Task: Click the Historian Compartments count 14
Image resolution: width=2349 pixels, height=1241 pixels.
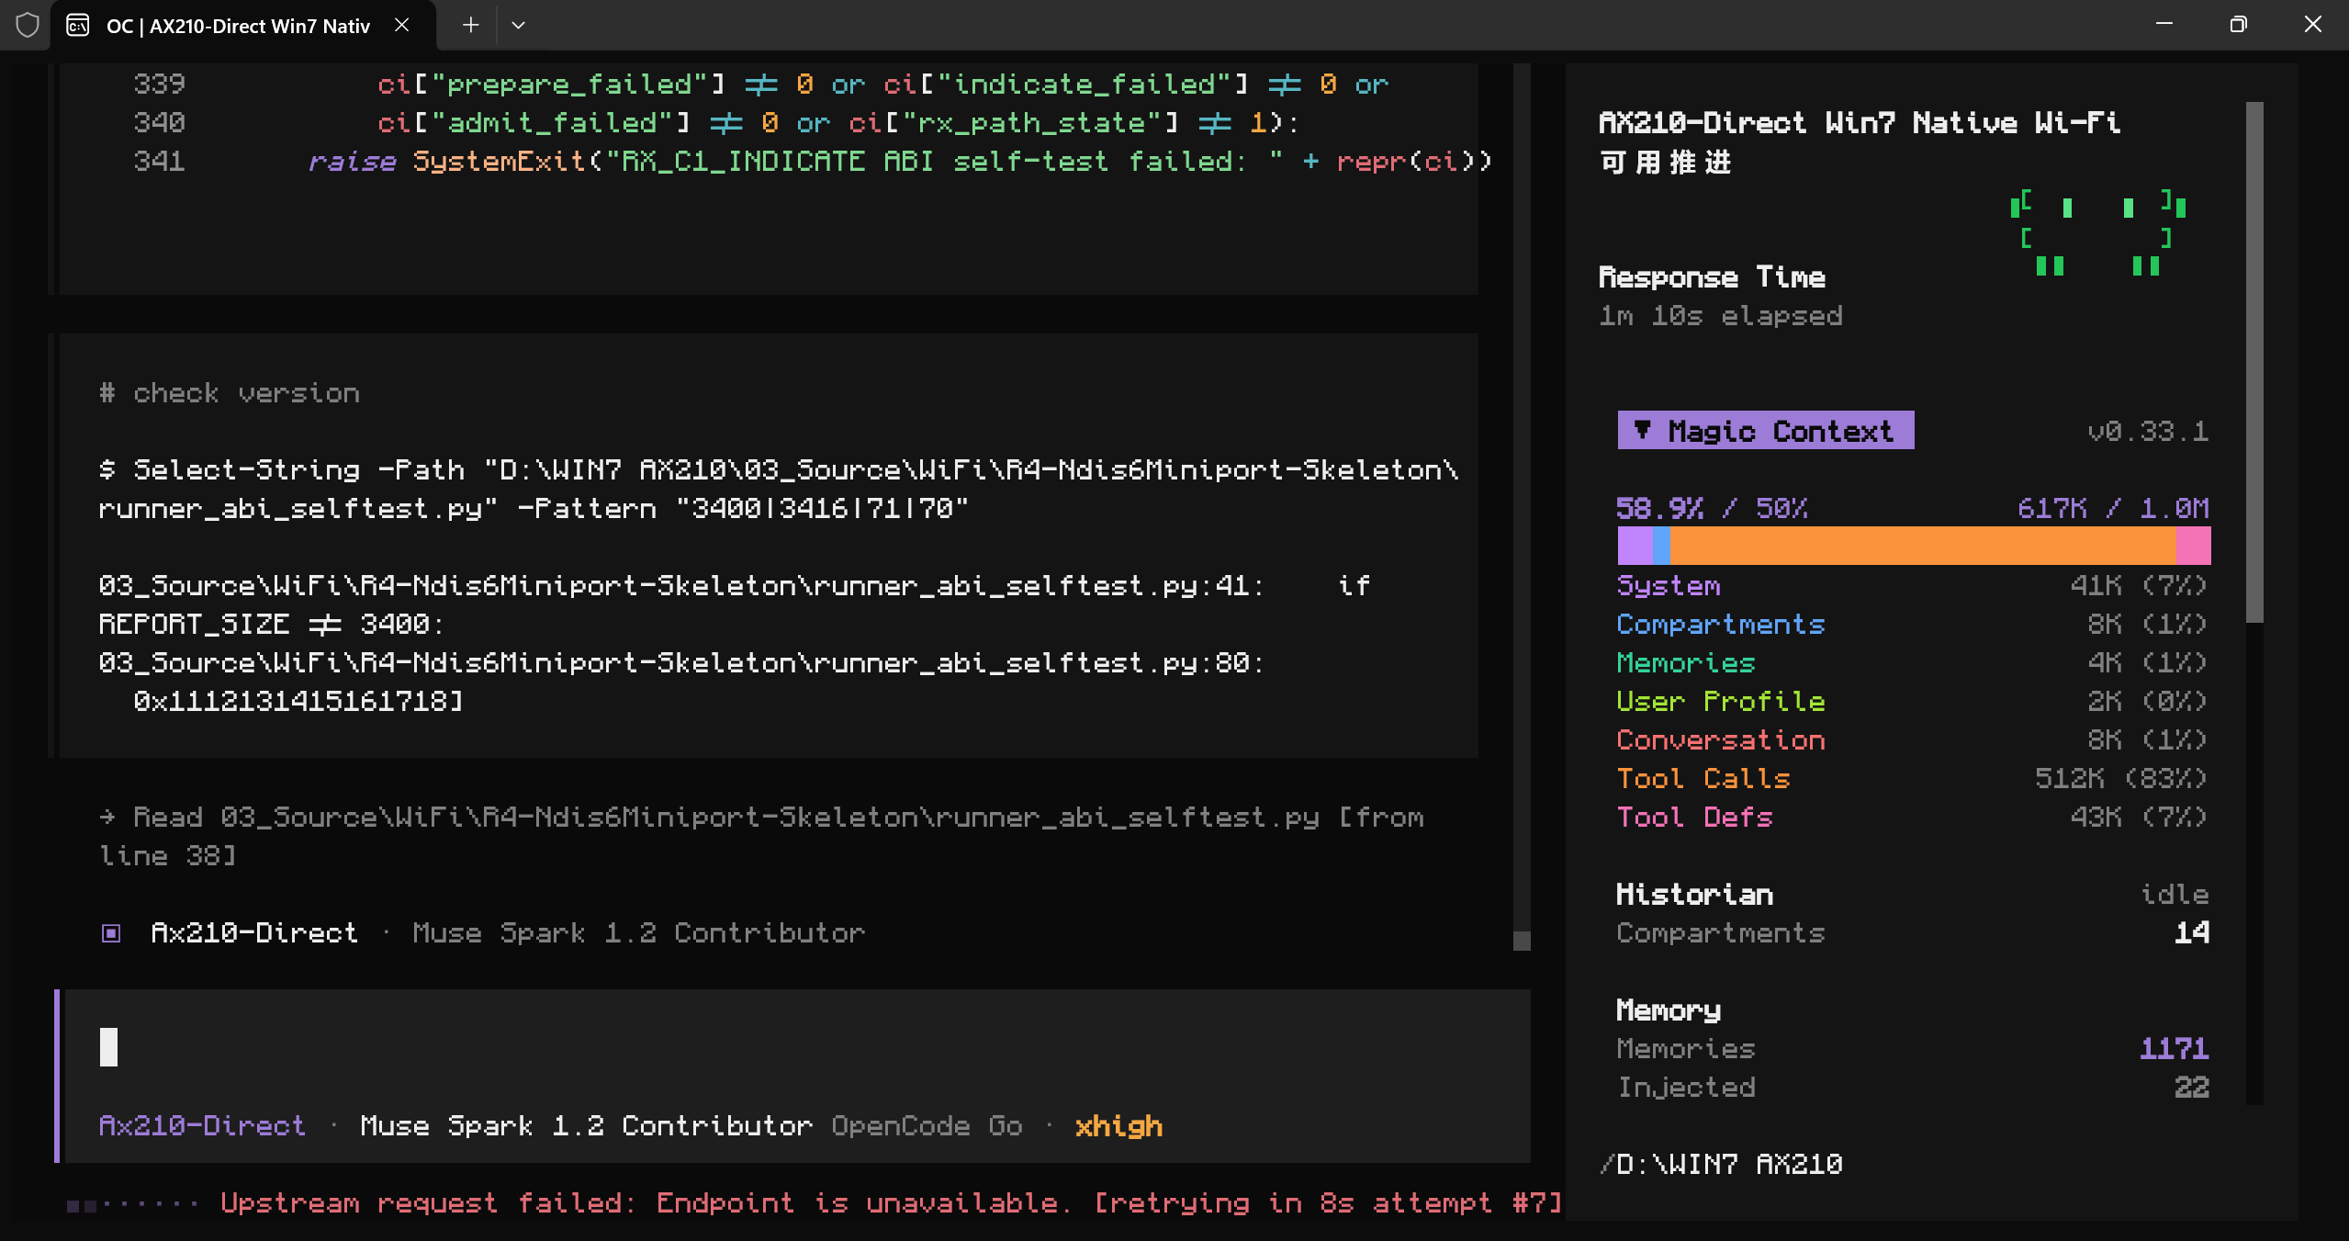Action: 2191,932
